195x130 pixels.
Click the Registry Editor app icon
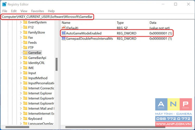[x=4, y=4]
